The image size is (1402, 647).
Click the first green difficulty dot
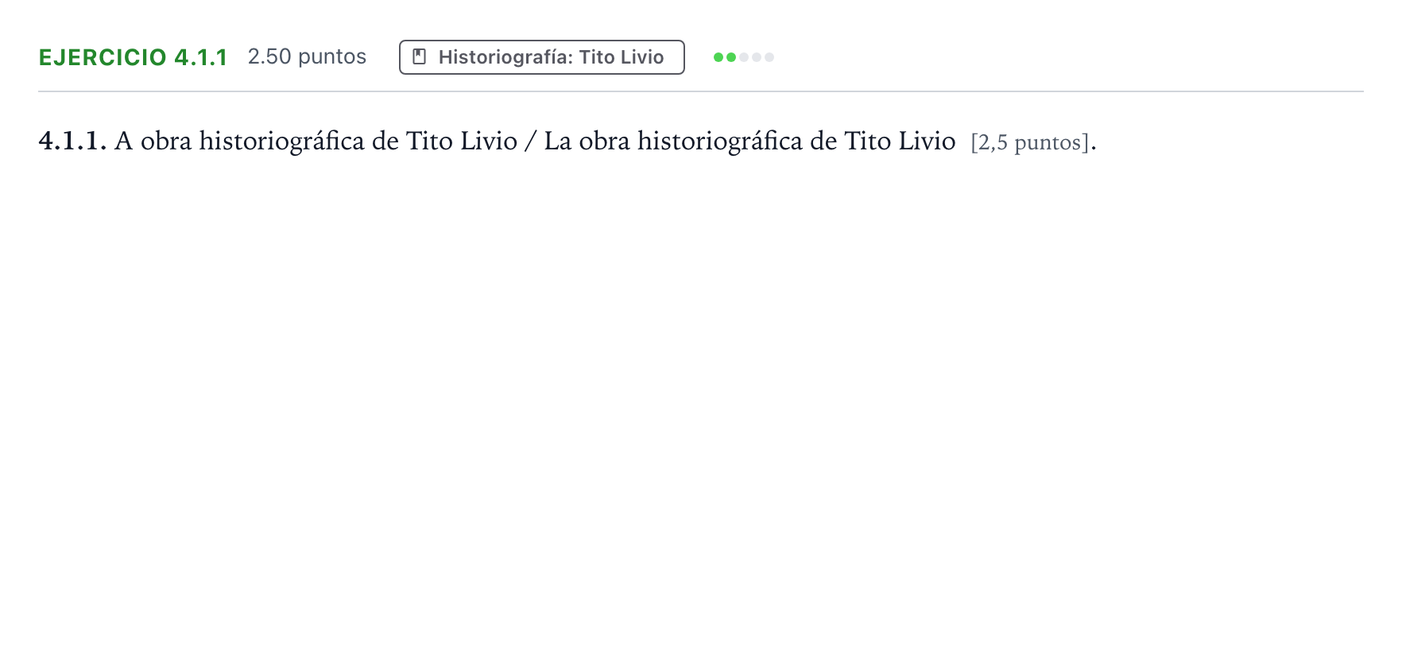(x=718, y=57)
